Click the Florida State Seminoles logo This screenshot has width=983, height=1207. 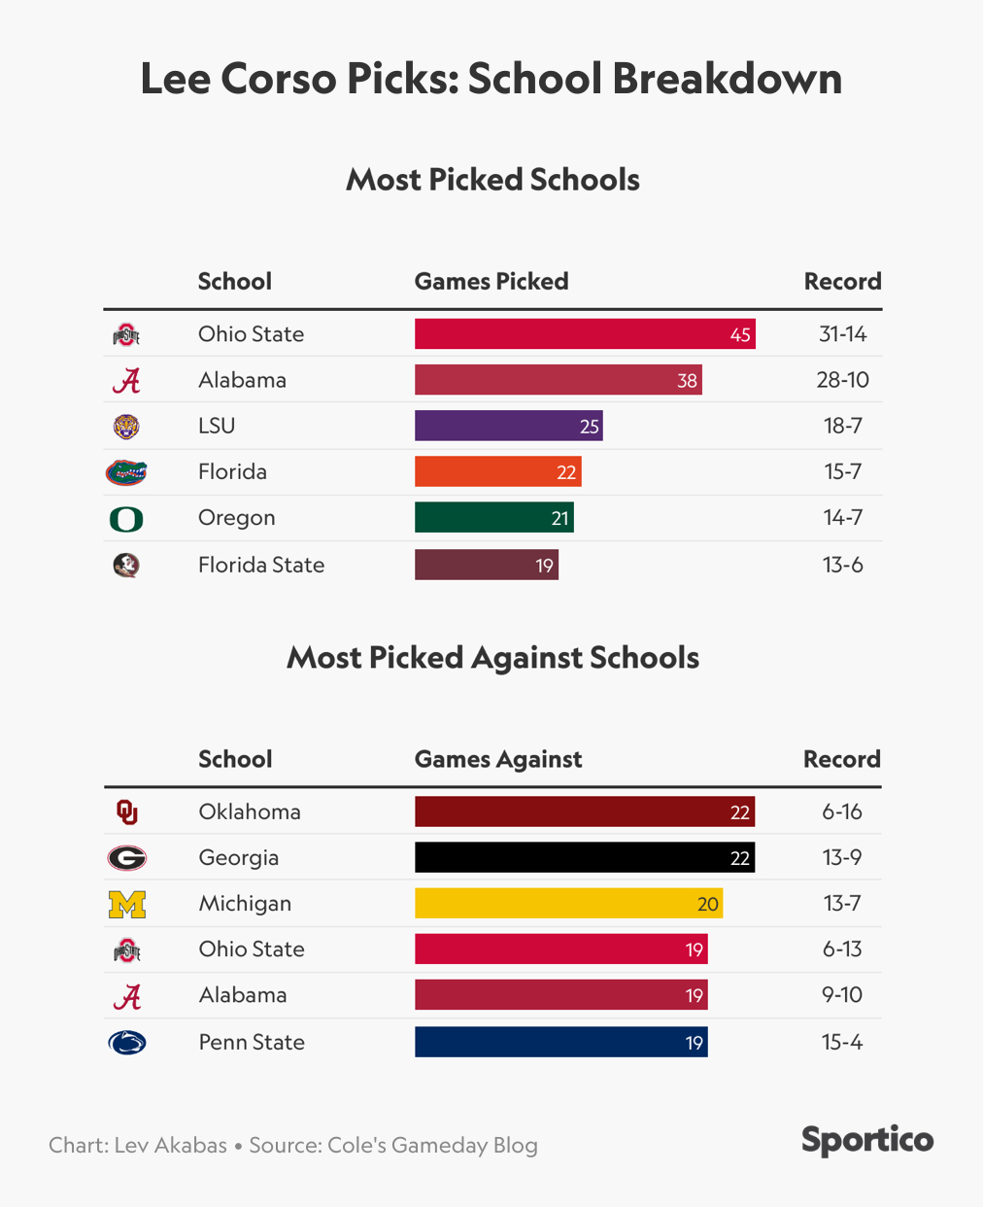[126, 565]
